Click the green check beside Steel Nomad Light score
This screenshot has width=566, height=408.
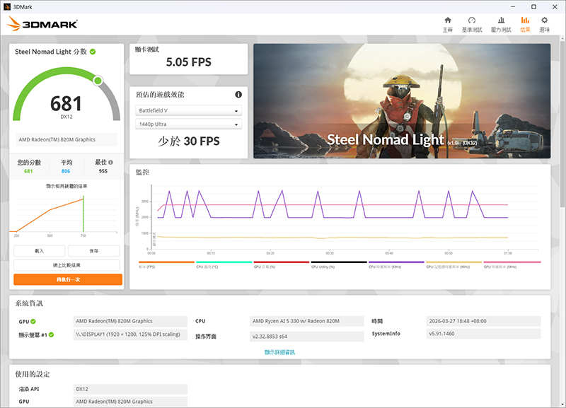93,52
